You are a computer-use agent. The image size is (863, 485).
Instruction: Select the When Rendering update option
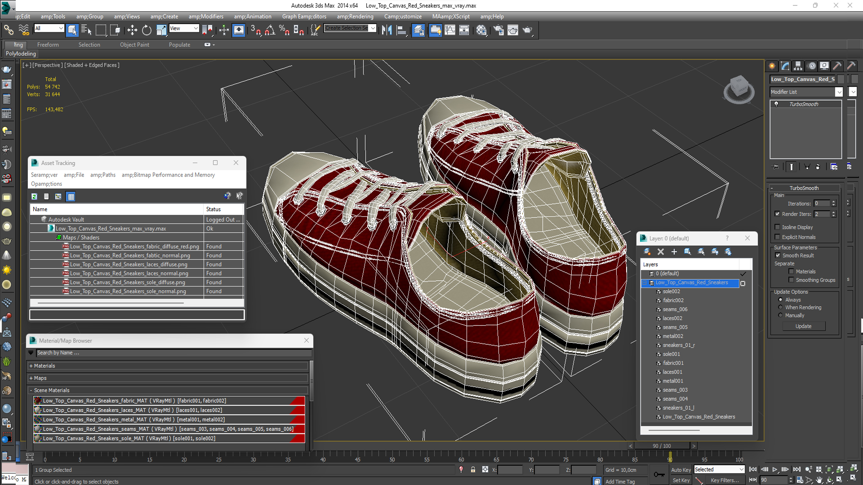[x=780, y=307]
